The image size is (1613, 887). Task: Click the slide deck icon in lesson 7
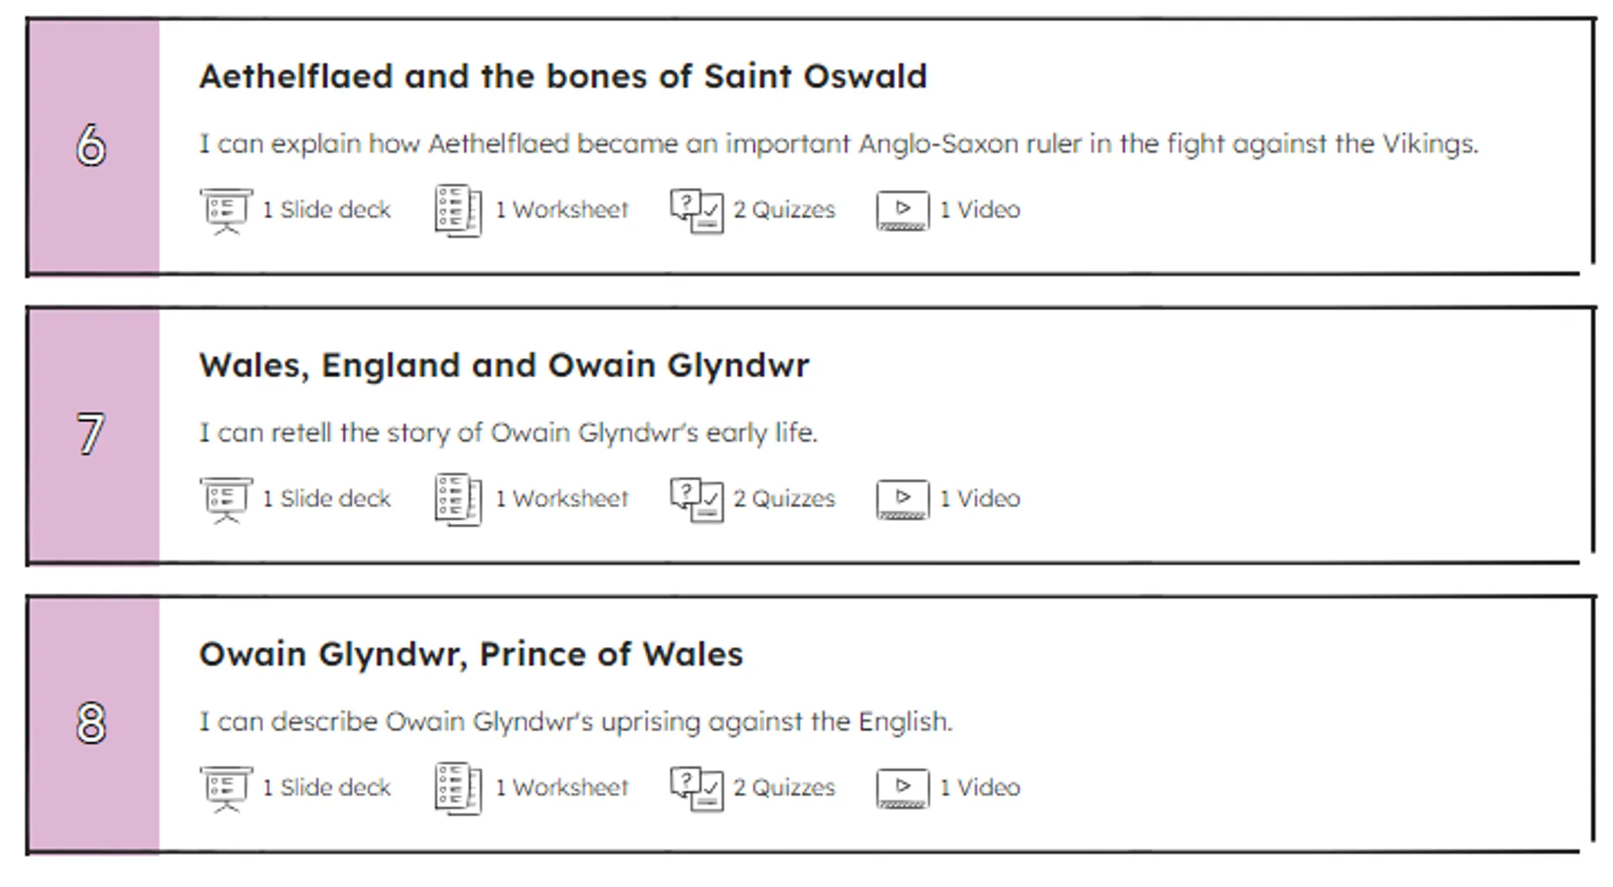coord(225,499)
